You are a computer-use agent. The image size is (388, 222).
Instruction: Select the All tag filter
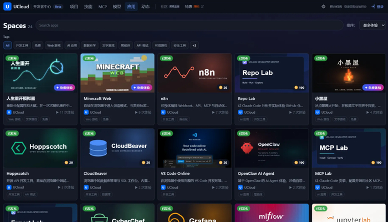7,46
